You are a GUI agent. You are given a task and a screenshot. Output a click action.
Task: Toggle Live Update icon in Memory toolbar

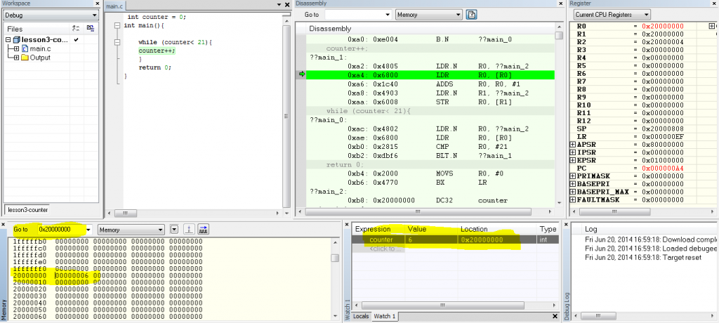click(204, 229)
